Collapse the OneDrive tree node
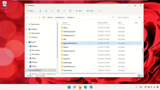 click(26, 29)
